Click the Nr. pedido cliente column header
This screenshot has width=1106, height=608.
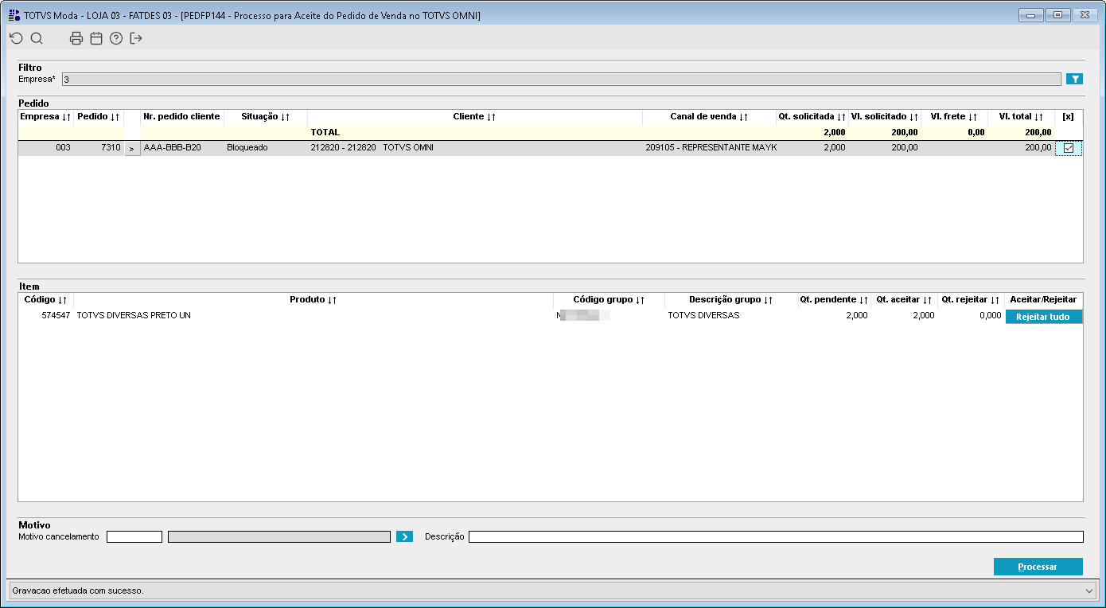click(x=182, y=117)
